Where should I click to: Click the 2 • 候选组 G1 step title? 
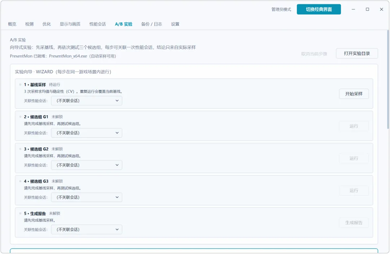tap(36, 117)
